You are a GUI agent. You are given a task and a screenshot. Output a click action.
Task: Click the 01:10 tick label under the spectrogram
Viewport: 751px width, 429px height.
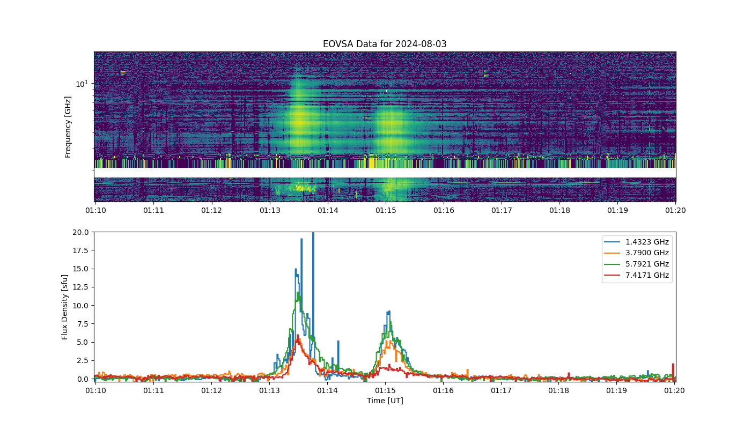[95, 210]
